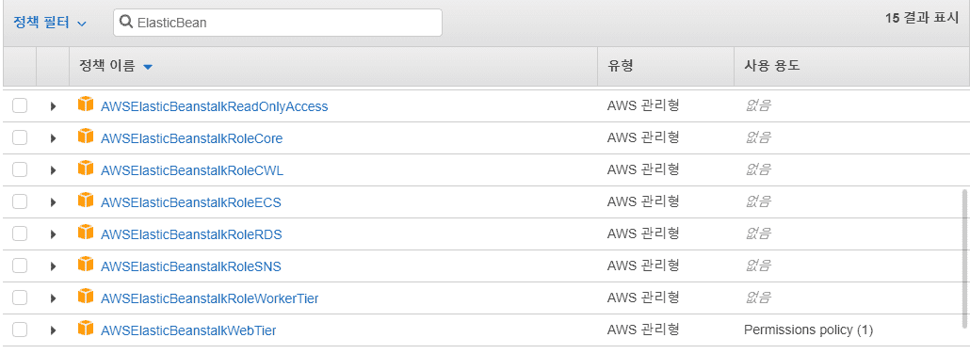Click 없음 usage in the AWSElasticBeanstalkRoleCore row
970x354 pixels.
758,138
